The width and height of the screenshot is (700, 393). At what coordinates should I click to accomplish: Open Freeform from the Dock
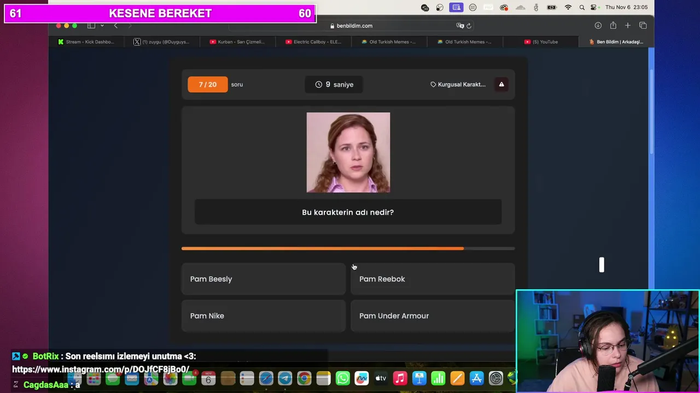[x=361, y=378]
